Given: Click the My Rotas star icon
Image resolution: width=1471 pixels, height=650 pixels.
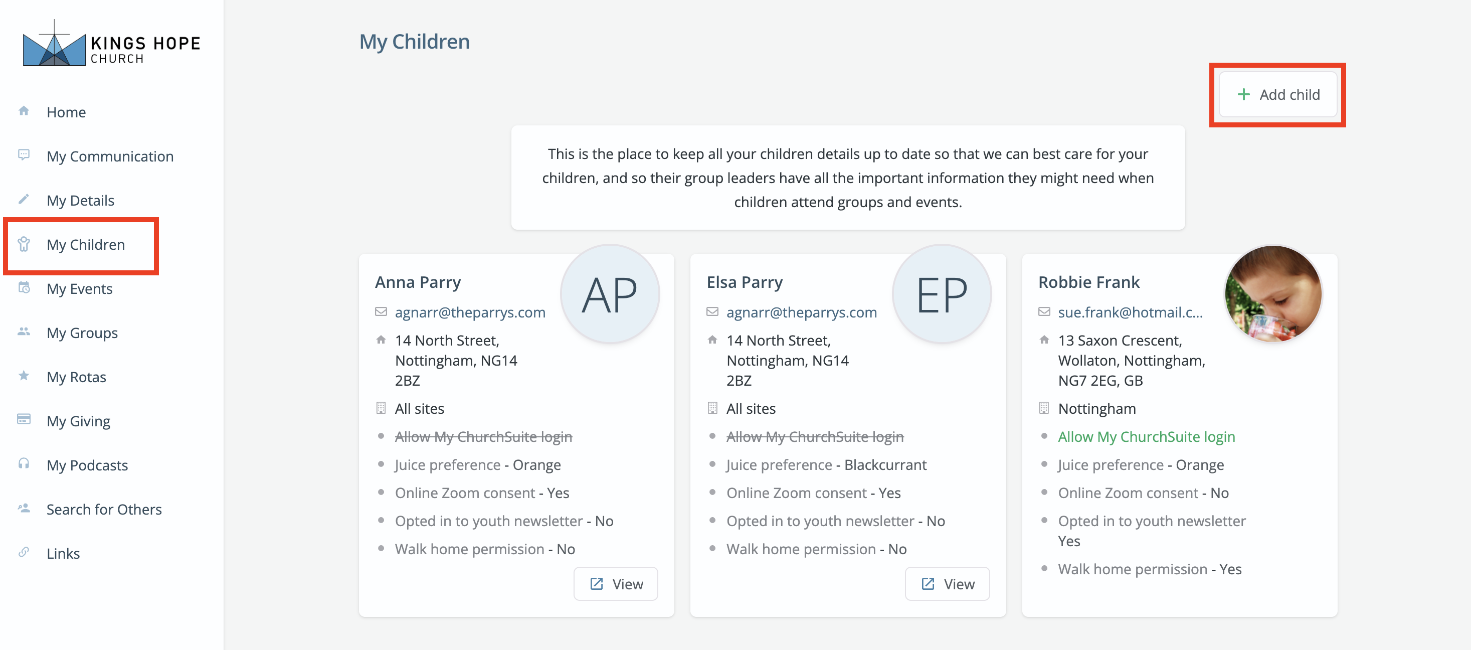Looking at the screenshot, I should click(x=24, y=376).
